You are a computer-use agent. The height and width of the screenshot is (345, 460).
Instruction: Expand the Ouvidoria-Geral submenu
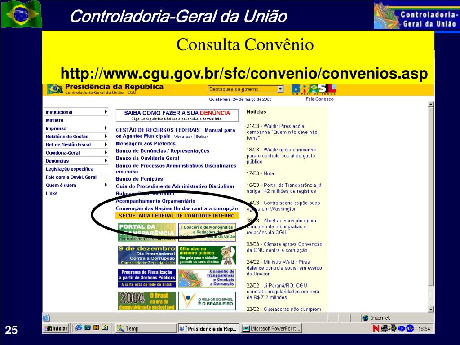(x=106, y=153)
